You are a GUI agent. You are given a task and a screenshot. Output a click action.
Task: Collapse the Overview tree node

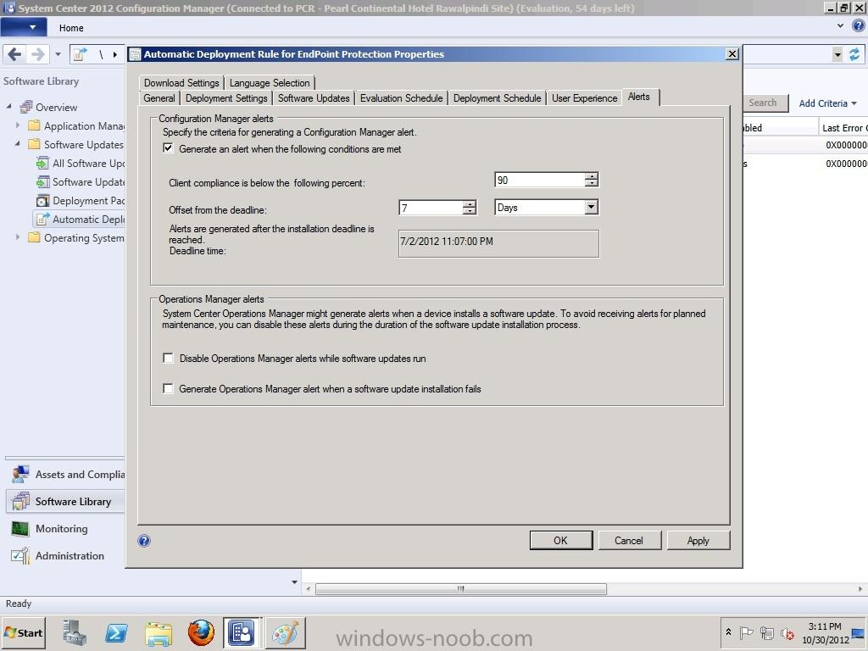[9, 106]
